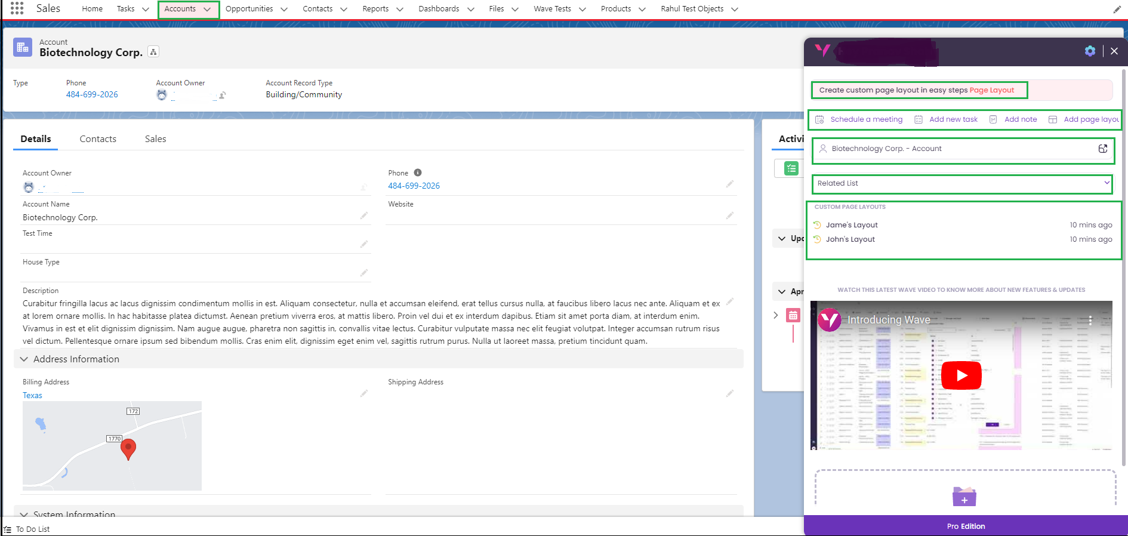This screenshot has height=536, width=1128.
Task: Open Opportunities dropdown arrow
Action: pyautogui.click(x=284, y=9)
